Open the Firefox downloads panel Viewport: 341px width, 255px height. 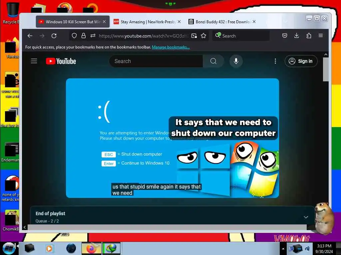coord(296,36)
